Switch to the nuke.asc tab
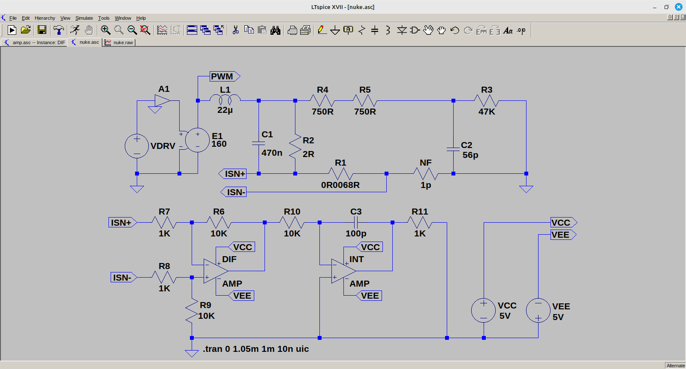This screenshot has width=686, height=369. pos(85,42)
